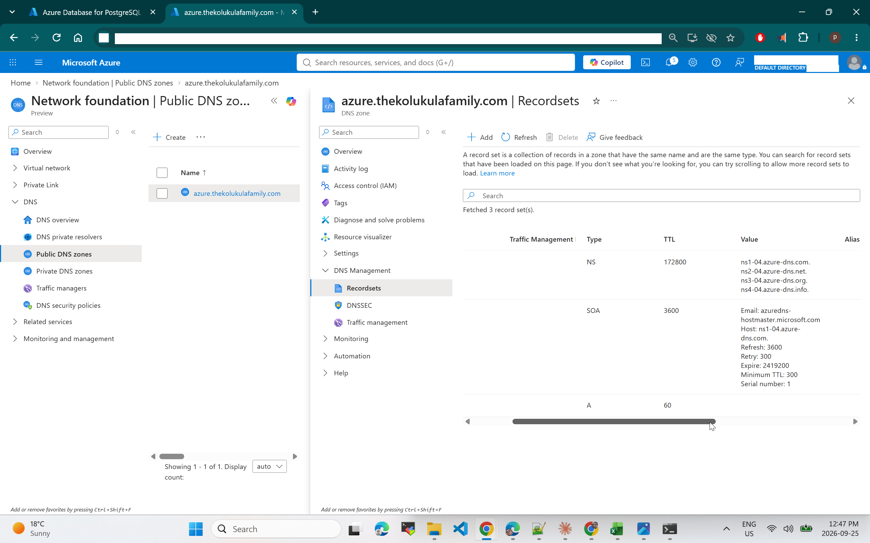Image resolution: width=870 pixels, height=543 pixels.
Task: Expand the Virtual network tree item
Action: 15,168
